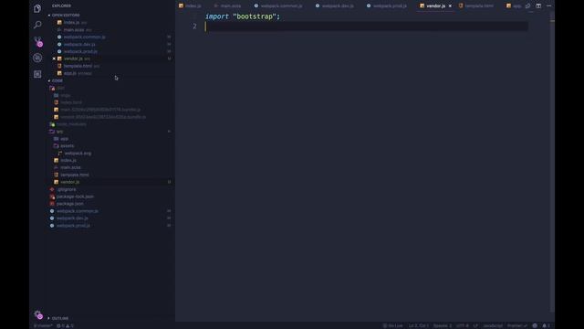This screenshot has height=329, width=584.
Task: Open the Extensions view in activity bar
Action: (x=37, y=74)
